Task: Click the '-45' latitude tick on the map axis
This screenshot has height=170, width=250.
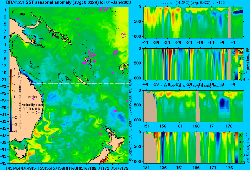Action: point(4,163)
